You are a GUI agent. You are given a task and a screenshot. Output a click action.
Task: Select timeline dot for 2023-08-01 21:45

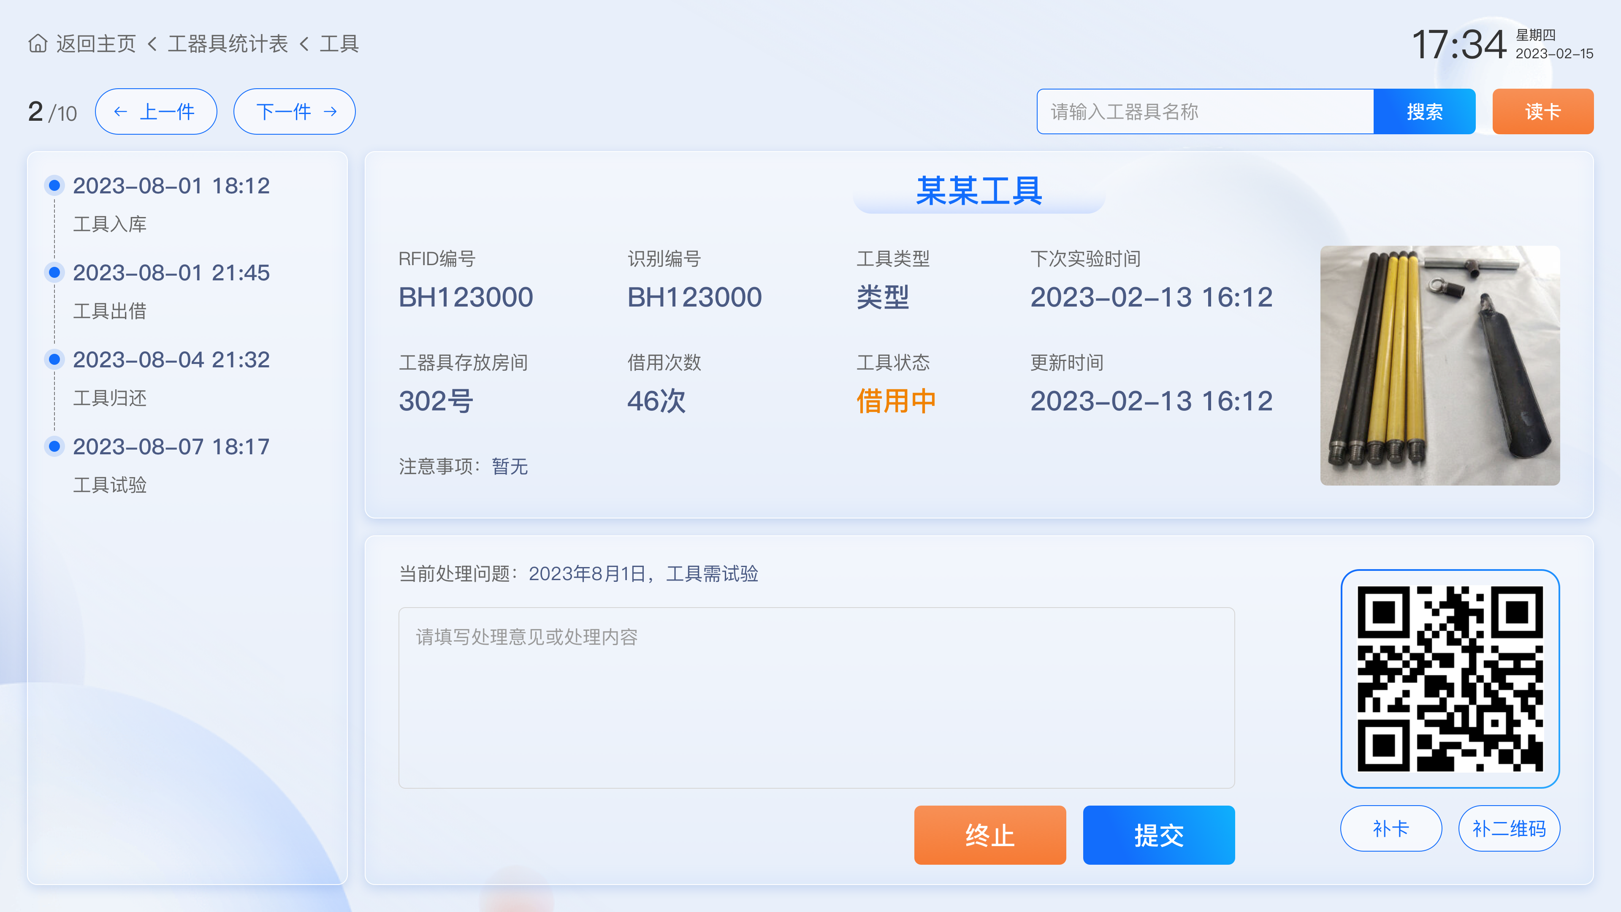click(x=55, y=272)
